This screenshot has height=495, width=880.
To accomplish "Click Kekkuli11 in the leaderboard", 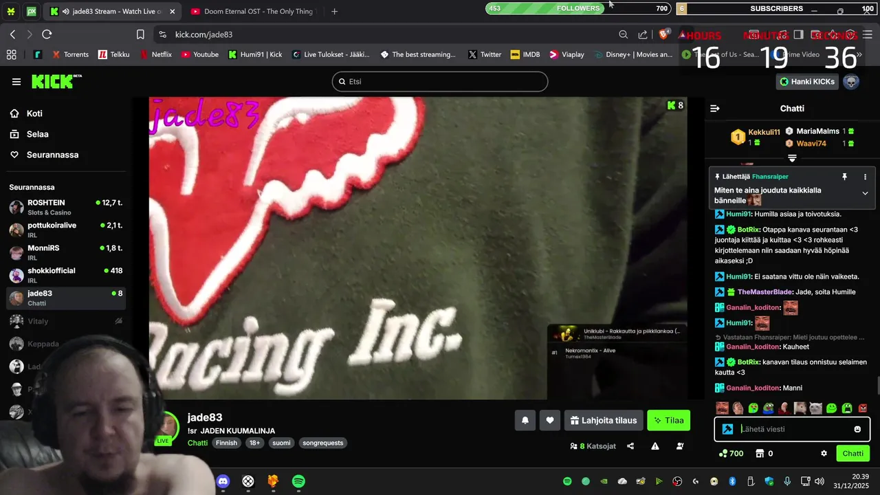I will pos(764,132).
